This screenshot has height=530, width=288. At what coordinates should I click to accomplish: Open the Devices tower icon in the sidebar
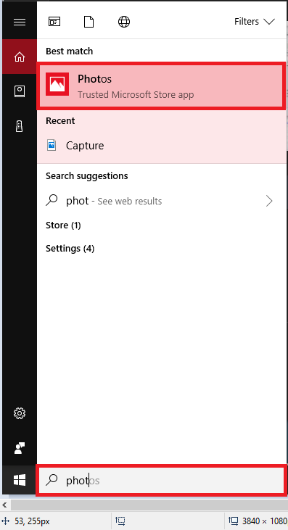point(20,126)
